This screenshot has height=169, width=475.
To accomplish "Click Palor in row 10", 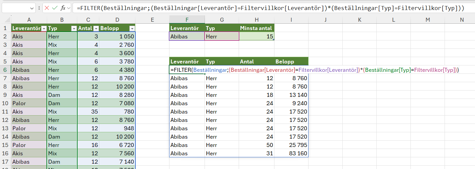I will click(29, 103).
